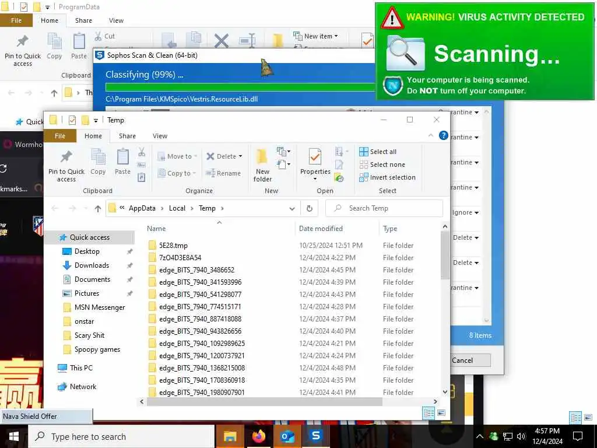Click the taskbar search box
Viewport: 597px width, 448px height.
121,436
